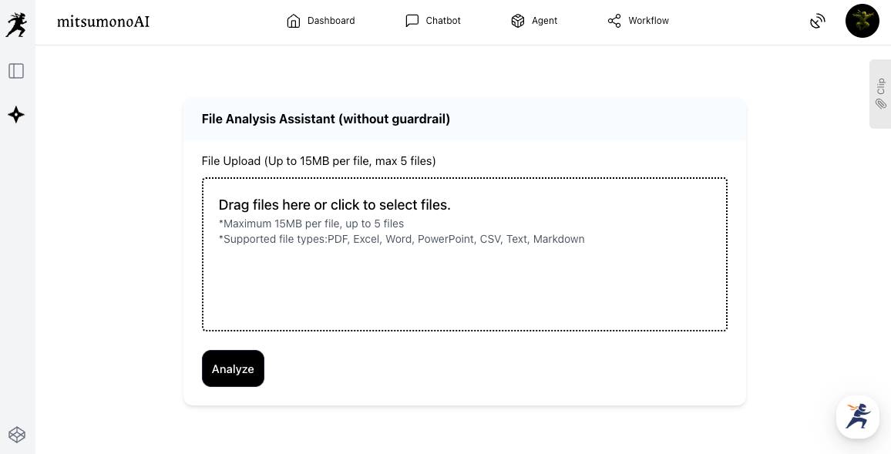The width and height of the screenshot is (891, 454).
Task: Open the floating ninja assistant button
Action: point(857,417)
